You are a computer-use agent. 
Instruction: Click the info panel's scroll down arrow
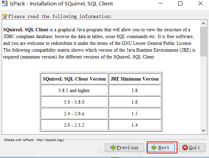[x=203, y=130]
